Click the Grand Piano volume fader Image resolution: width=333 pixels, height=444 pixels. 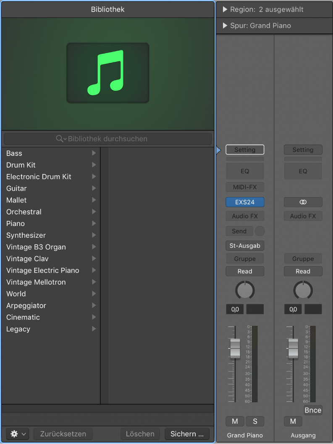coord(235,348)
